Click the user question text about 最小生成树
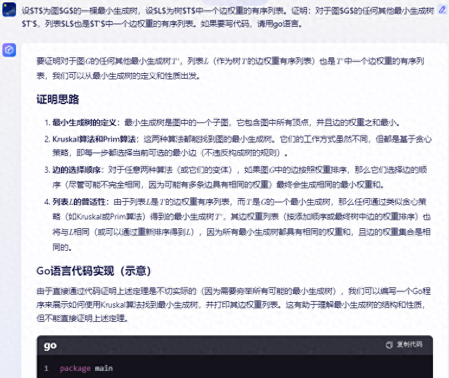 click(225, 17)
